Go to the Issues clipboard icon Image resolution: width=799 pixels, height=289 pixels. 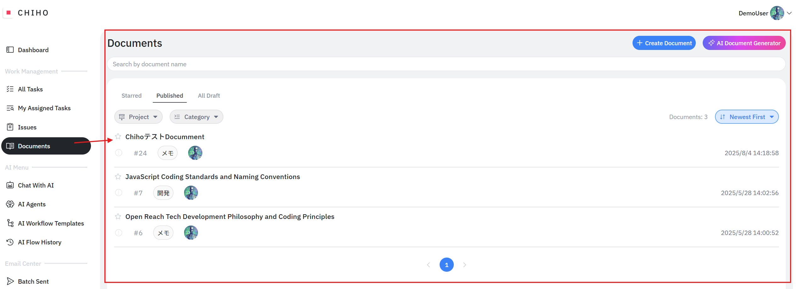point(10,127)
